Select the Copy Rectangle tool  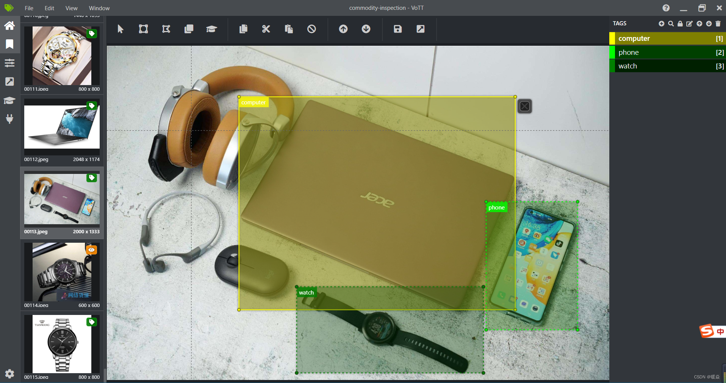pos(189,29)
